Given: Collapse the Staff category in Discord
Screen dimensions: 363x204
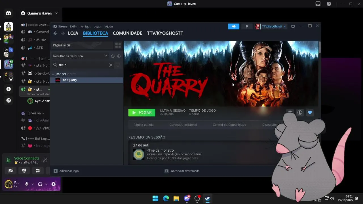Looking at the screenshot, I should pos(35,58).
